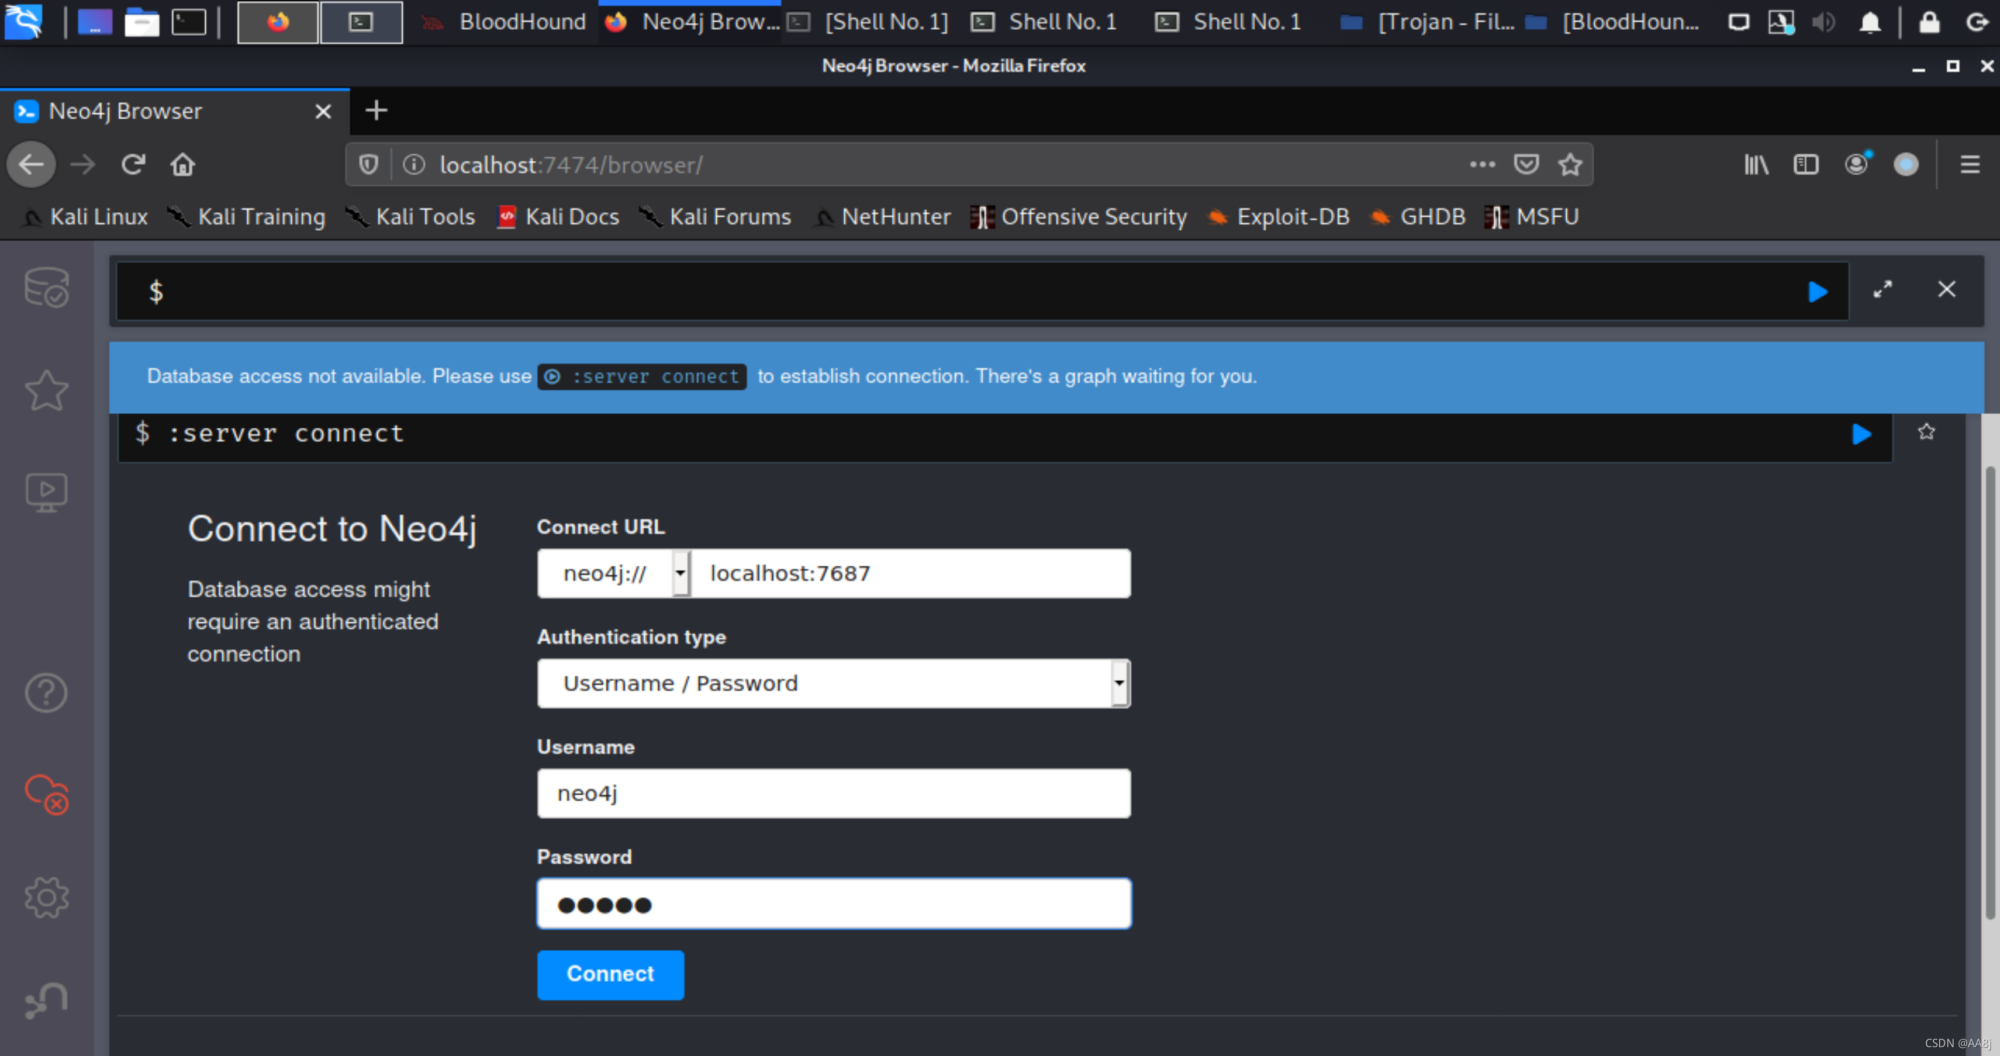The height and width of the screenshot is (1056, 2000).
Task: Open the Database Information sidebar icon
Action: 47,288
